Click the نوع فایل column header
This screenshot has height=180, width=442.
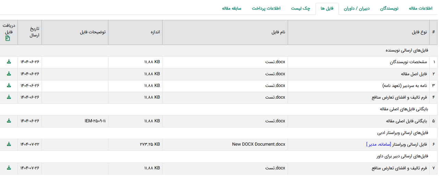pos(419,32)
